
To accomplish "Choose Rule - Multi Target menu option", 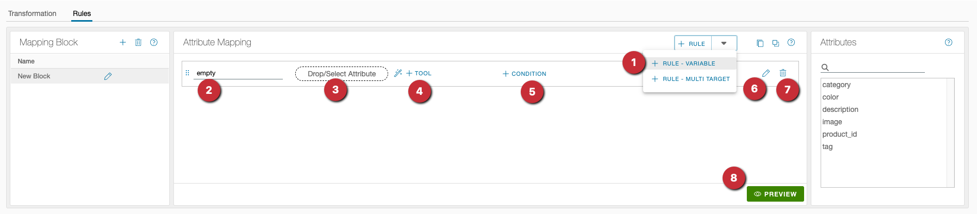I will click(x=696, y=79).
